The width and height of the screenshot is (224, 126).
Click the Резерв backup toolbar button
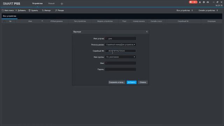pyautogui.click(x=59, y=10)
